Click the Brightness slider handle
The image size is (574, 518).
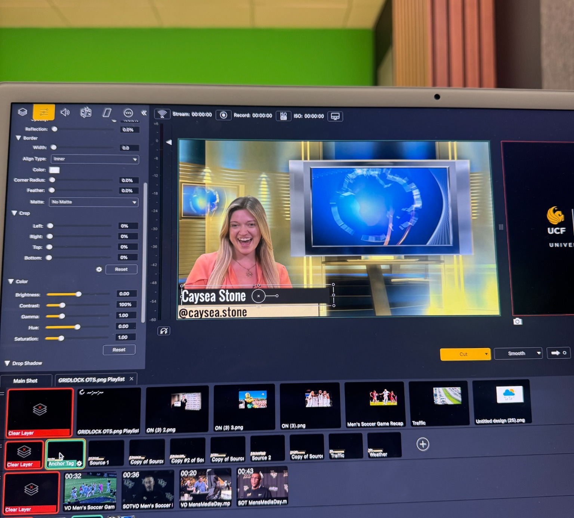point(78,294)
